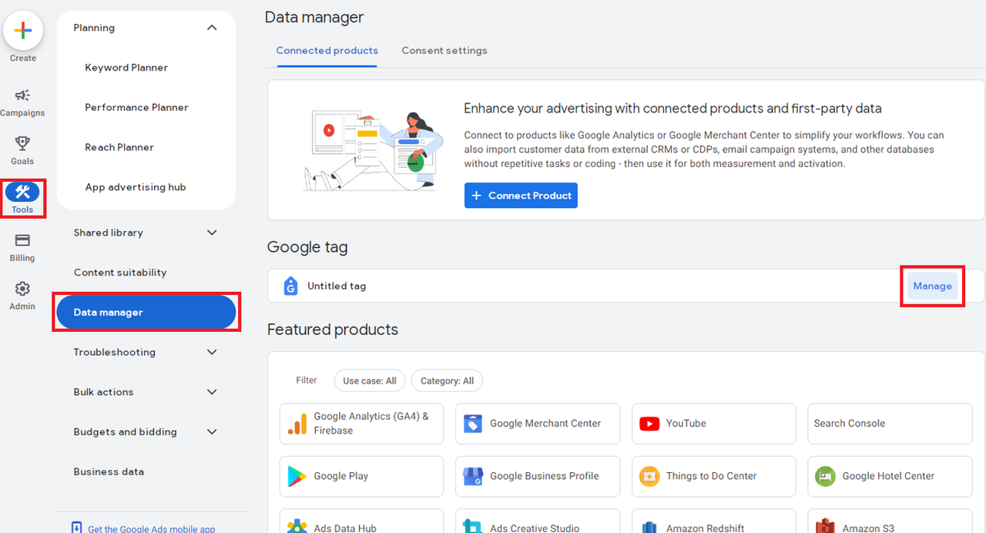Select the Tools wrench icon
Viewport: 986px width, 533px height.
click(22, 192)
